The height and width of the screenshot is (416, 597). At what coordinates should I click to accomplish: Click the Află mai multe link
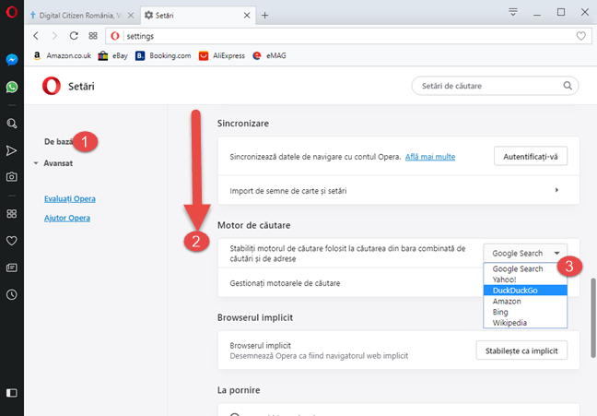coord(430,157)
